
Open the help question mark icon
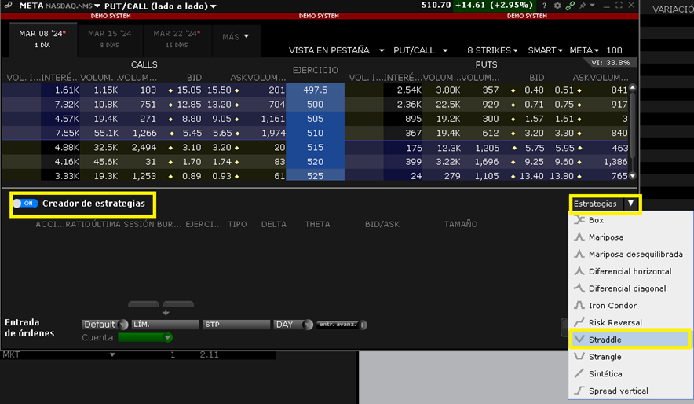tap(545, 6)
